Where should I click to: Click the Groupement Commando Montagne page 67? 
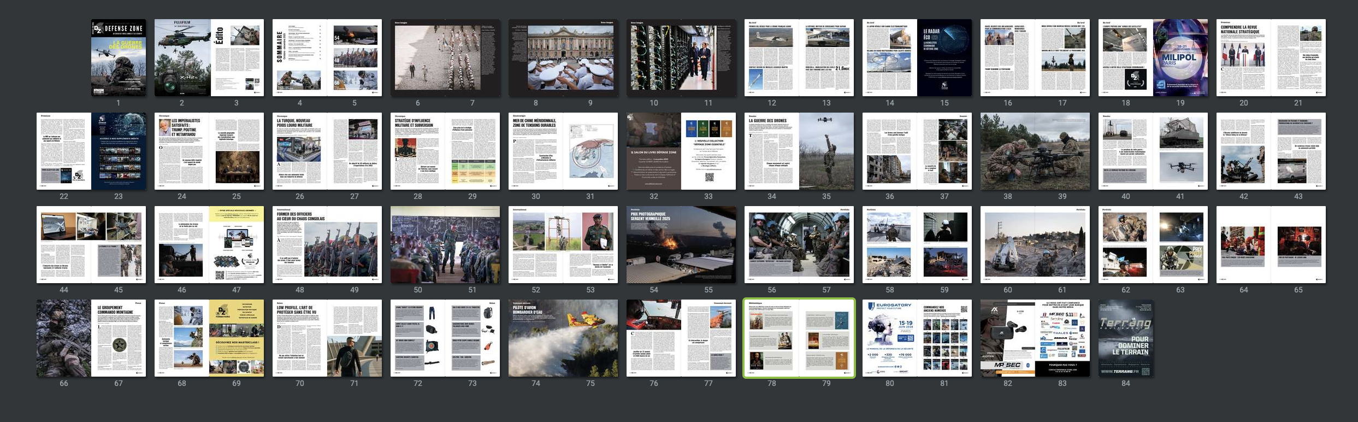point(119,338)
